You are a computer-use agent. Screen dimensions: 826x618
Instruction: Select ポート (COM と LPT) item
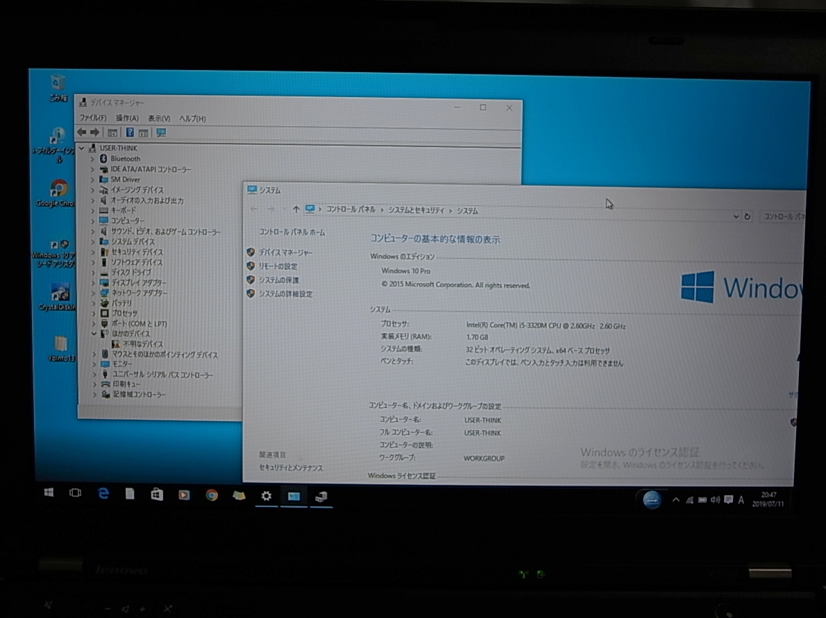tap(139, 324)
